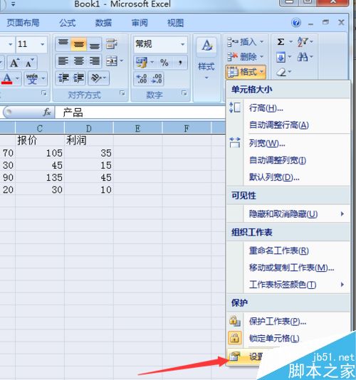
Task: Open alignment dialog launcher 对齐方式
Action: (x=122, y=93)
